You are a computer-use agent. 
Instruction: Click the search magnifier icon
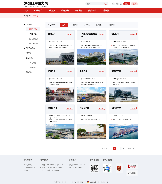(106, 4)
